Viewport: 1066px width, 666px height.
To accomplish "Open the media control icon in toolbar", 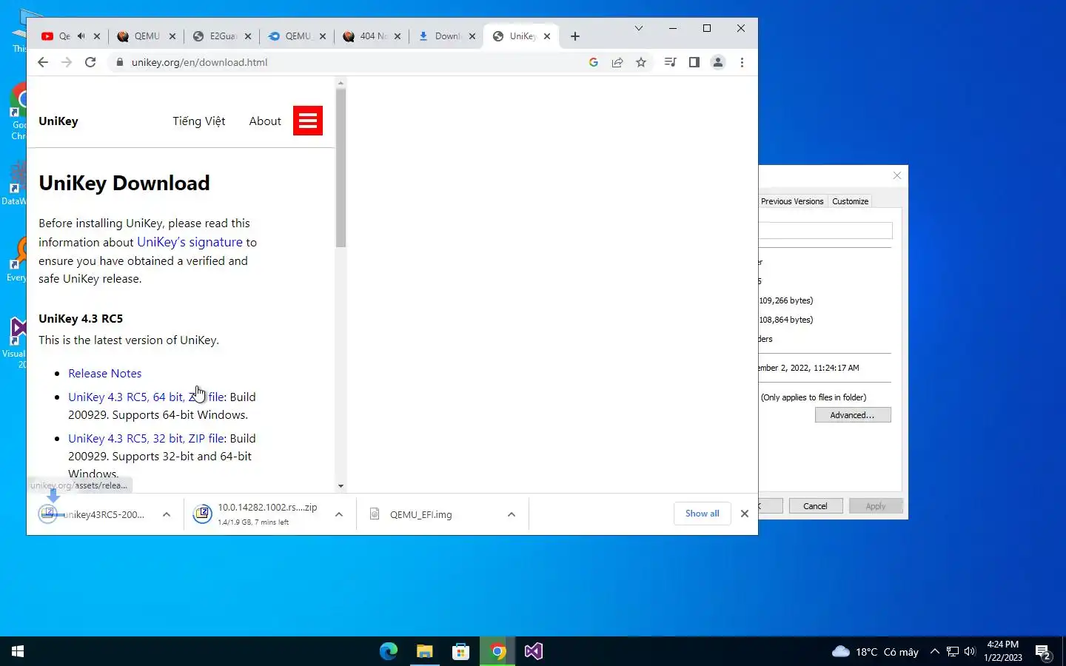I will (670, 62).
